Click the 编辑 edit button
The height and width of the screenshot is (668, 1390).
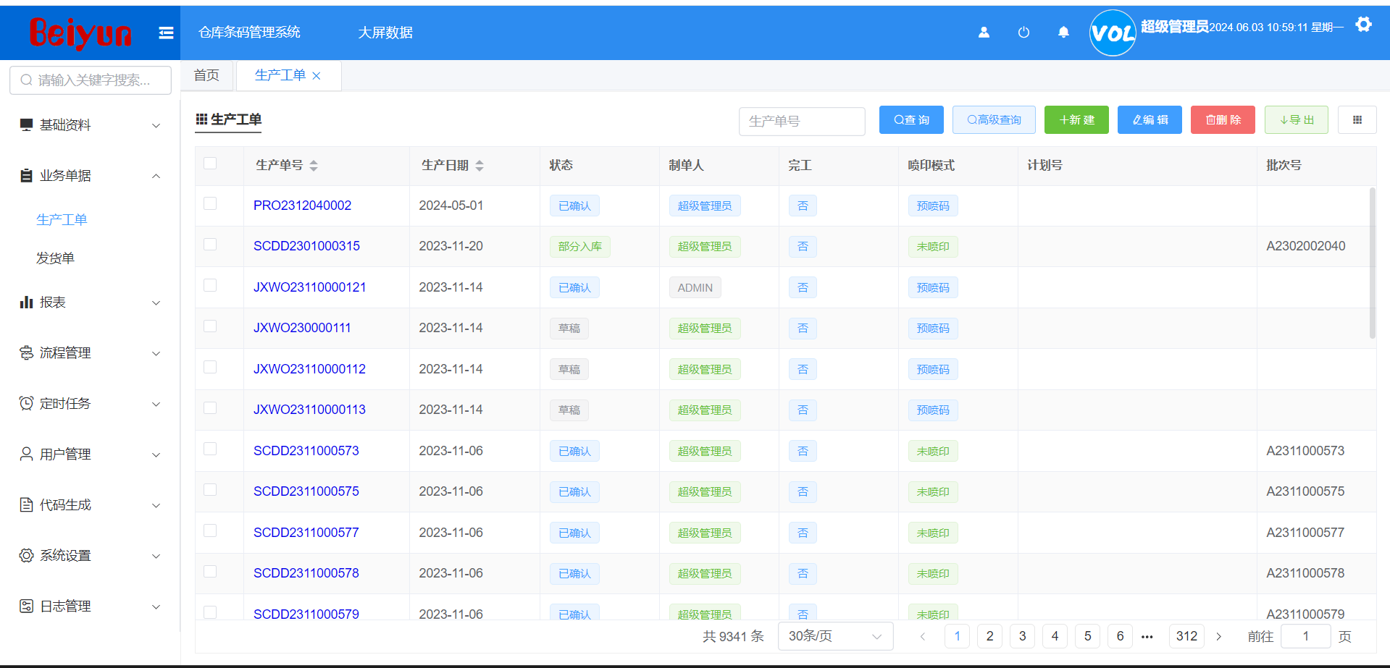coord(1150,120)
